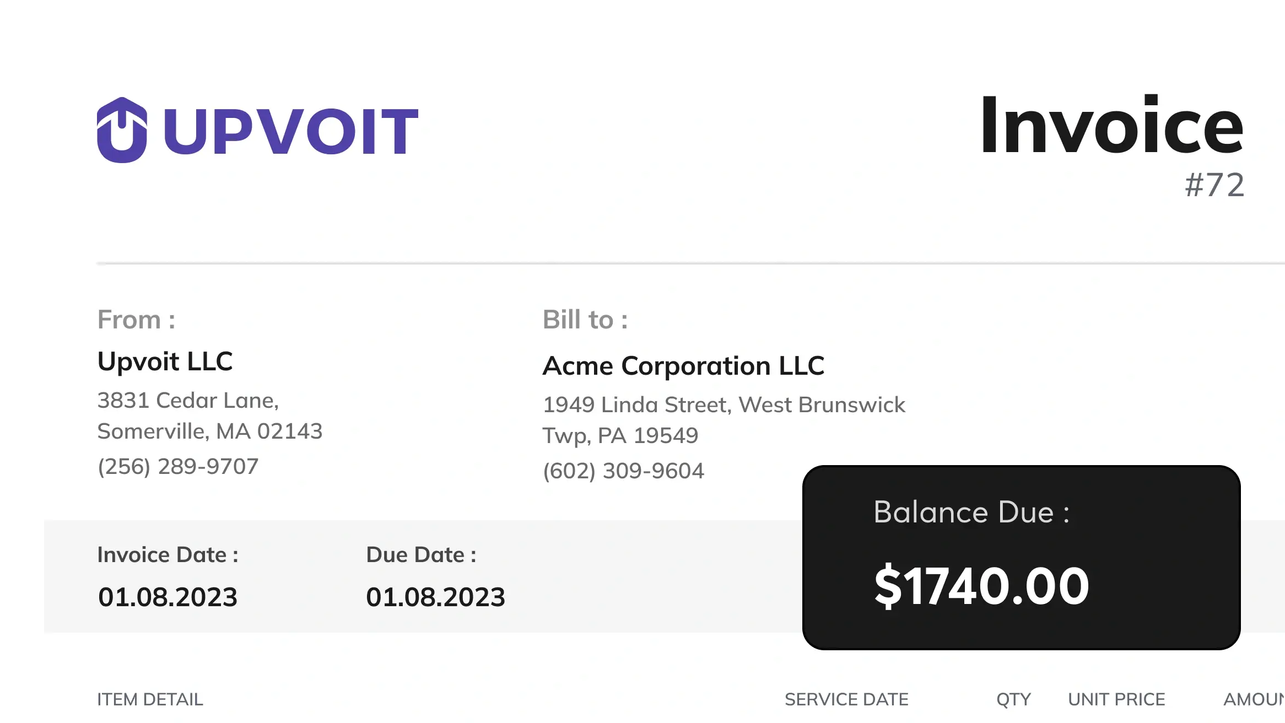Click the Bill to label
Screen dimensions: 1285x723
pos(585,320)
